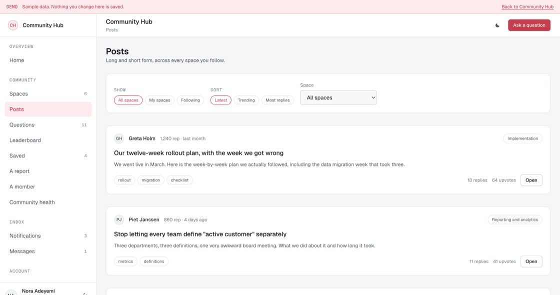Image resolution: width=560 pixels, height=295 pixels.
Task: Toggle dark mode with the moon icon
Action: (497, 25)
